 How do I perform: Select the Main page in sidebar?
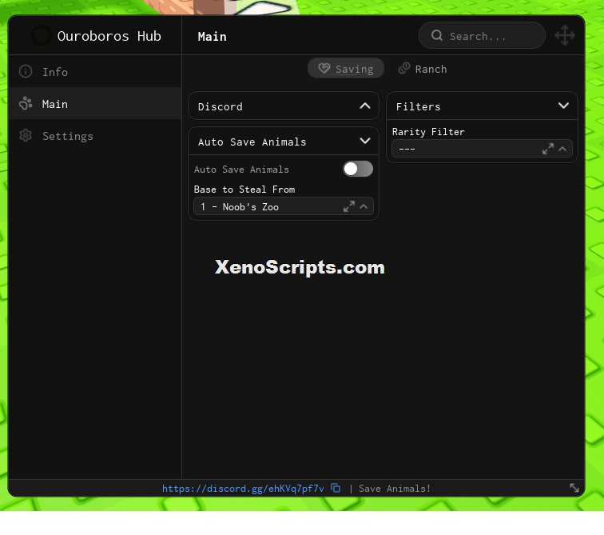(x=95, y=104)
